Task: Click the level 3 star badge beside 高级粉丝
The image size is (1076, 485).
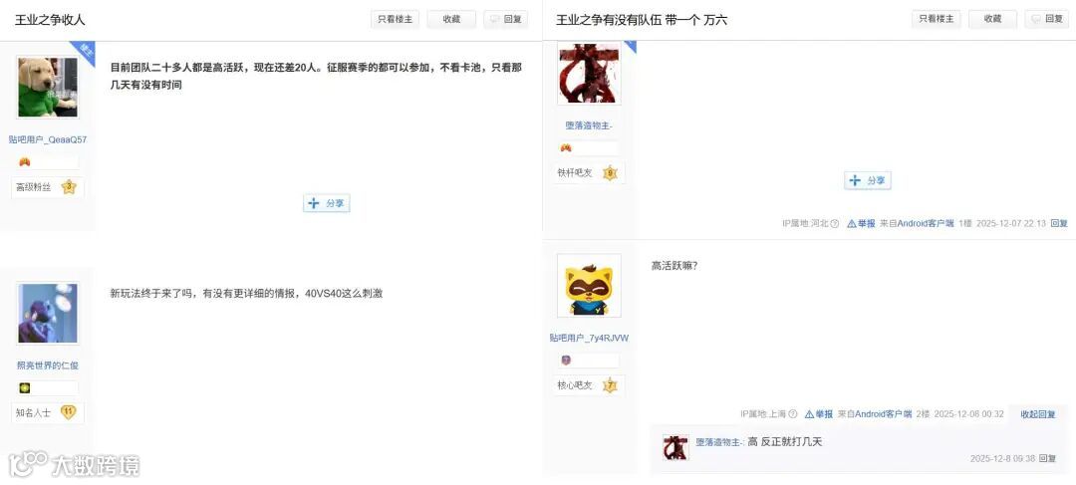Action: pos(69,186)
